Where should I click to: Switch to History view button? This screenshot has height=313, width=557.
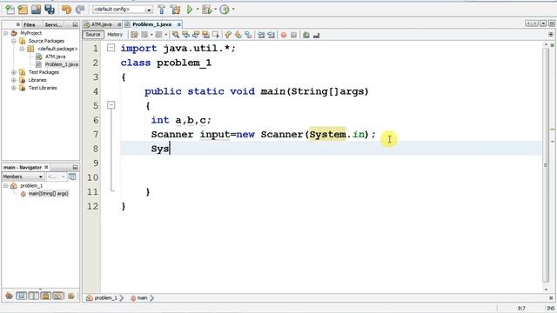[x=115, y=35]
